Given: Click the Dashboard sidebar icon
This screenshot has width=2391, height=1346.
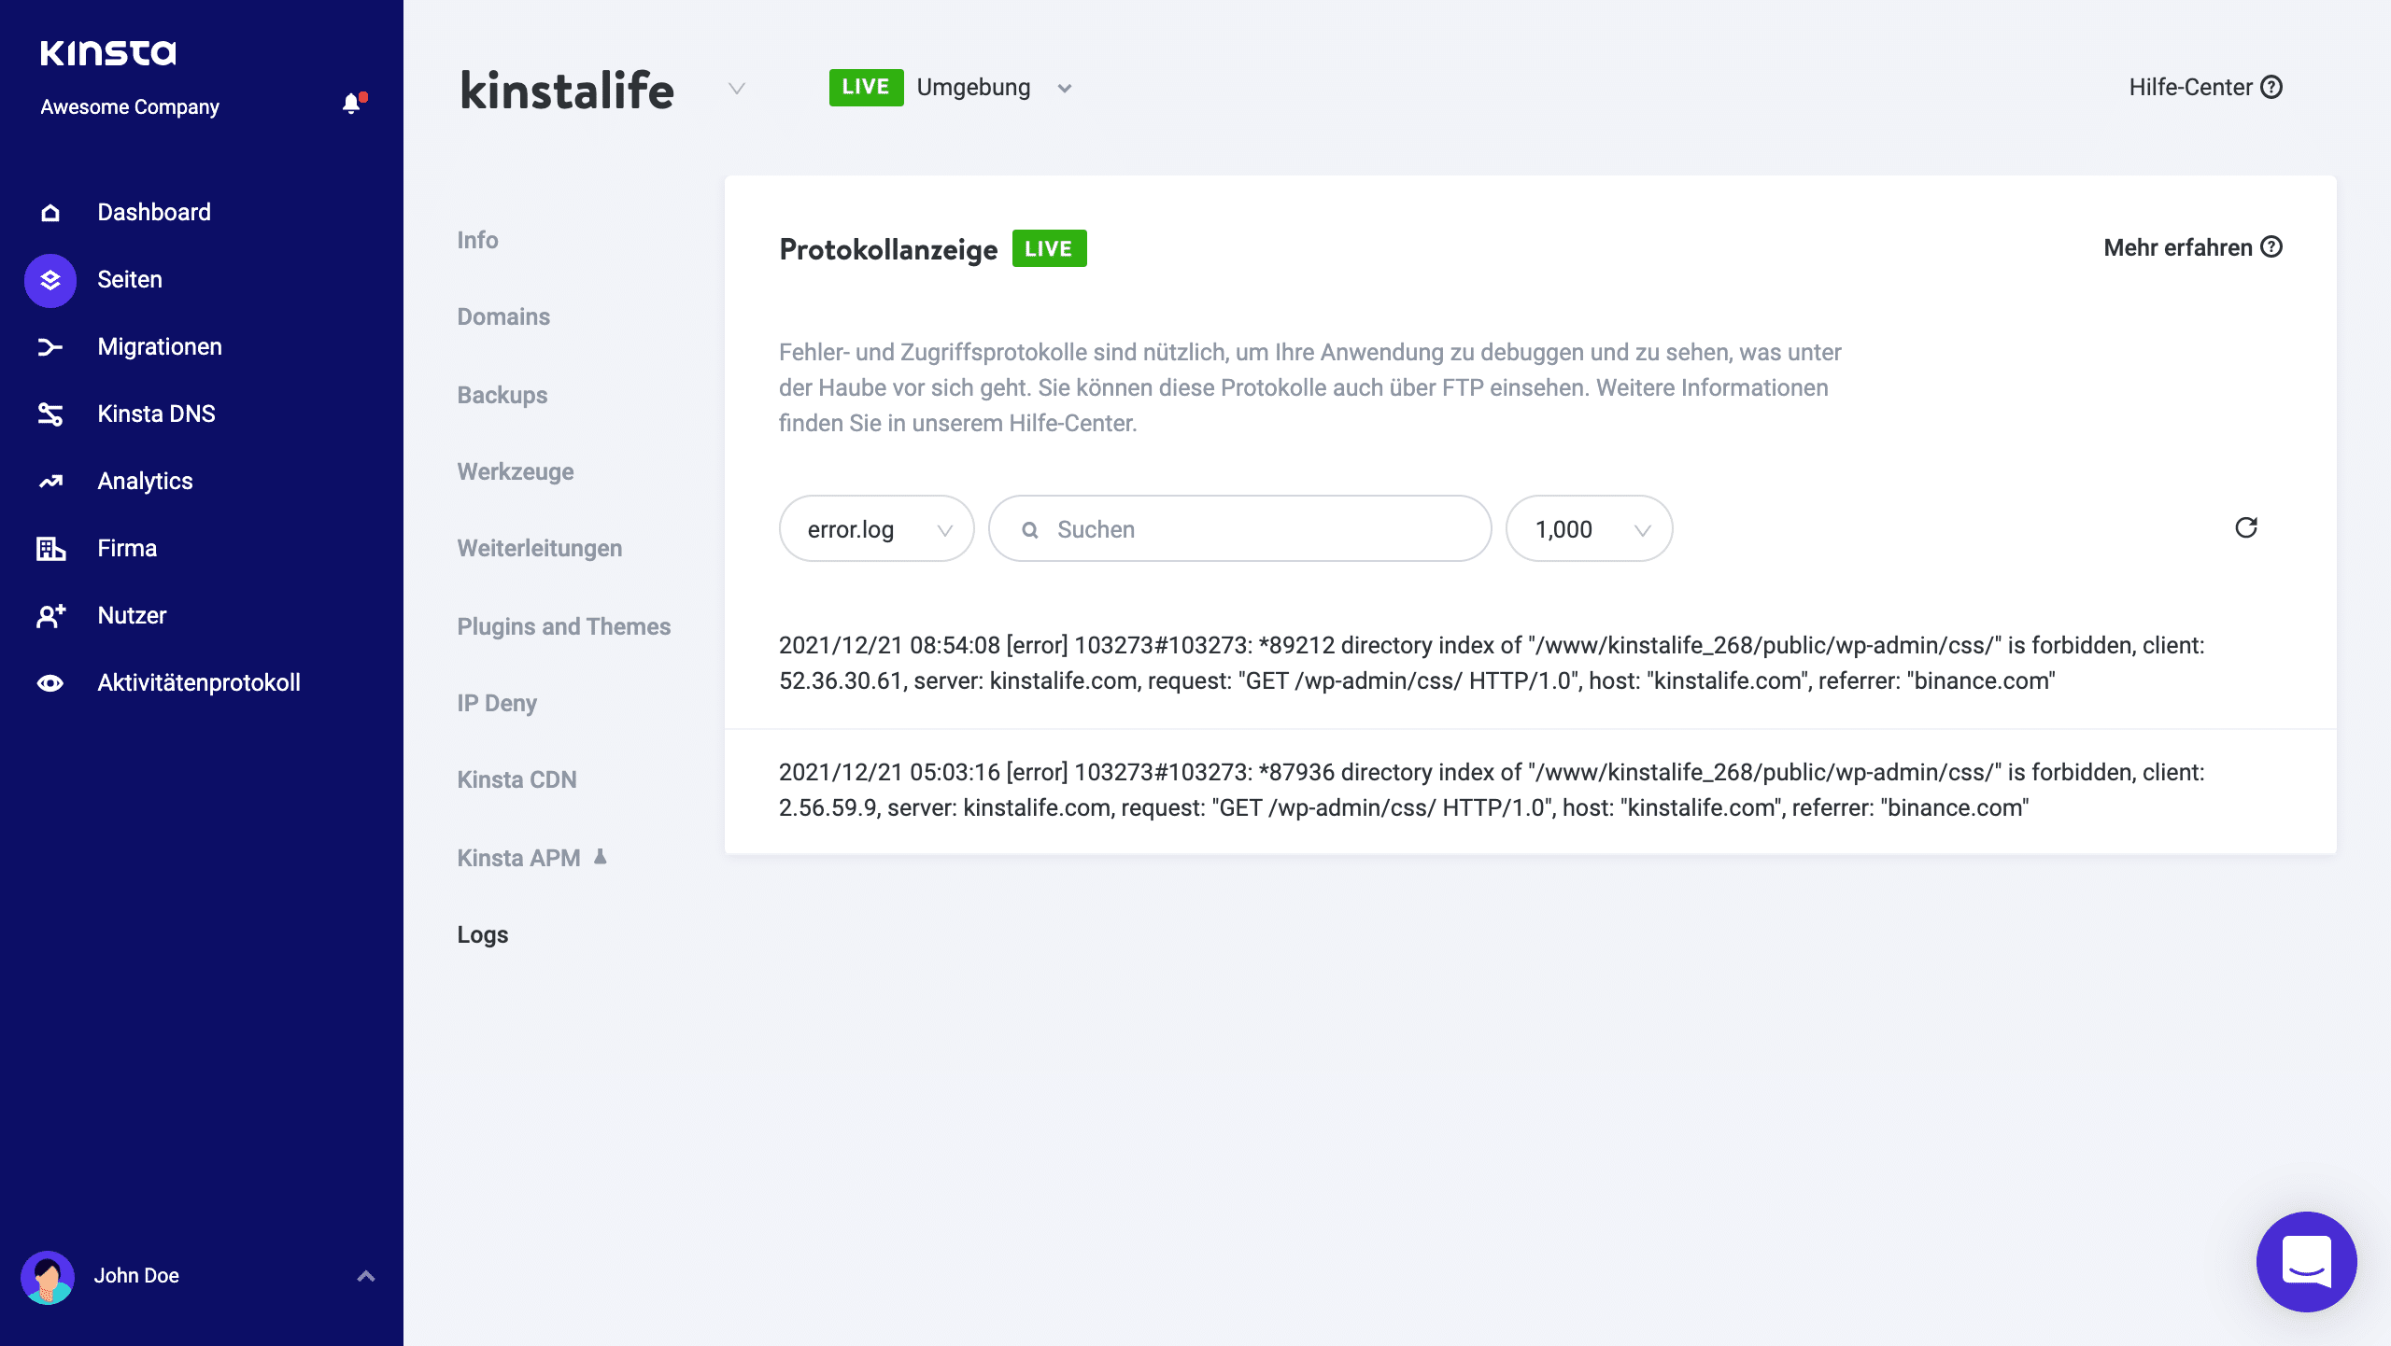Looking at the screenshot, I should (50, 210).
